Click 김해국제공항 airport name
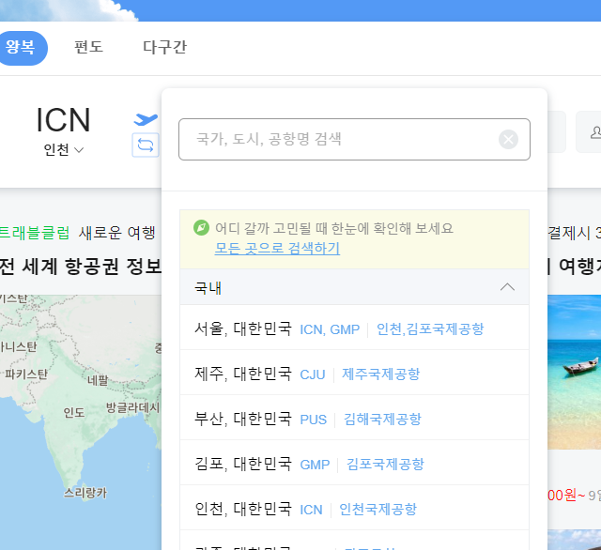Image resolution: width=601 pixels, height=550 pixels. (x=382, y=419)
